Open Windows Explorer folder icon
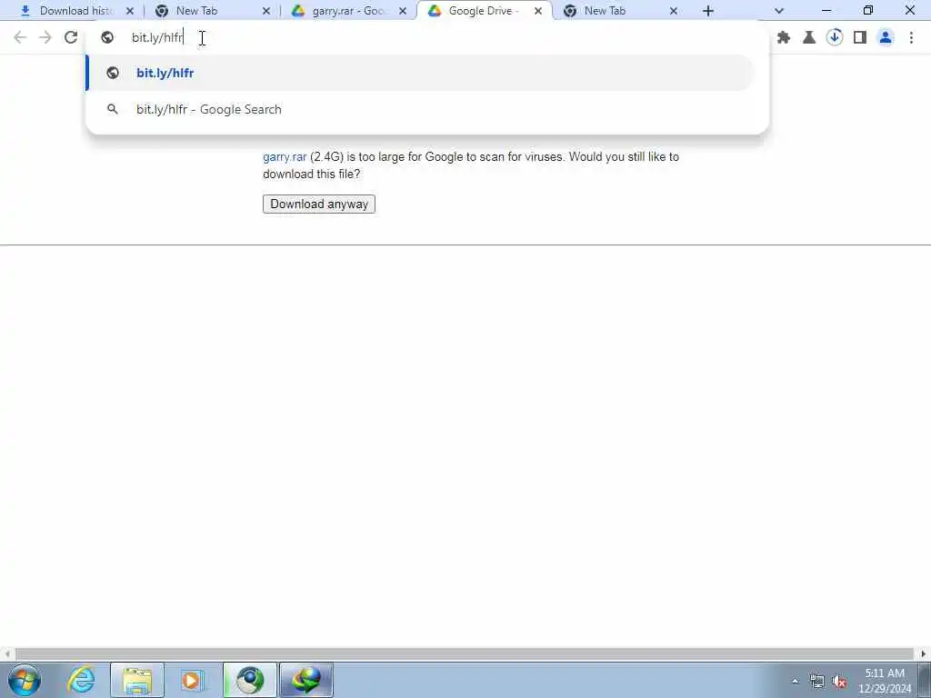Viewport: 931px width, 698px height. coord(137,680)
